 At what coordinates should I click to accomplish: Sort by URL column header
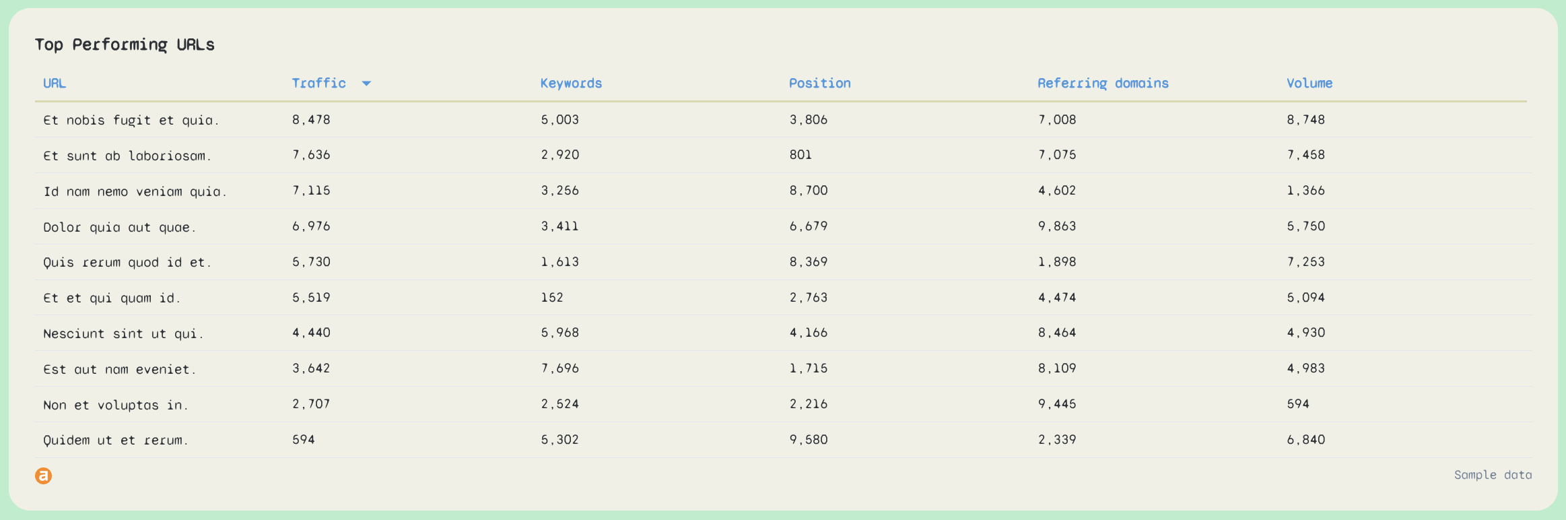coord(55,84)
